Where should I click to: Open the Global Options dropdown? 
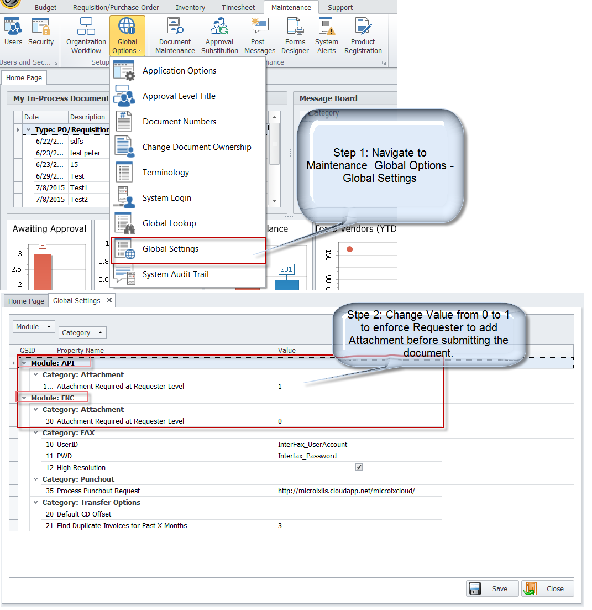(127, 37)
